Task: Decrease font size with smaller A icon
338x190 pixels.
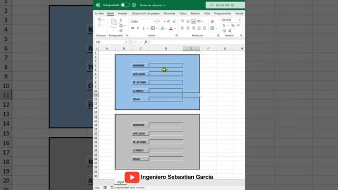Action: (174, 21)
